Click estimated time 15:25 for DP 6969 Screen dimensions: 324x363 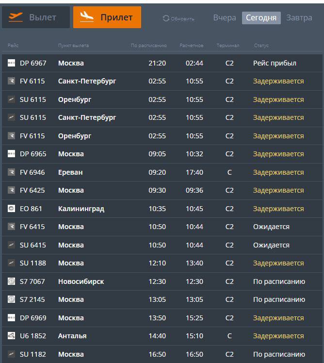point(194,317)
